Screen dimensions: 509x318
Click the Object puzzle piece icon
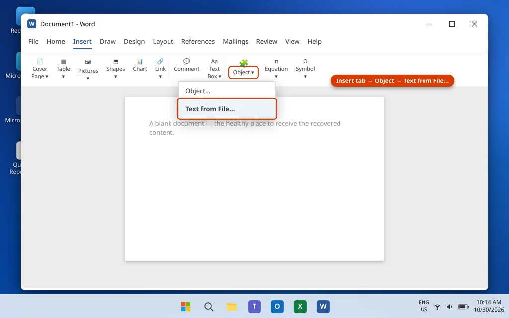[x=243, y=62]
